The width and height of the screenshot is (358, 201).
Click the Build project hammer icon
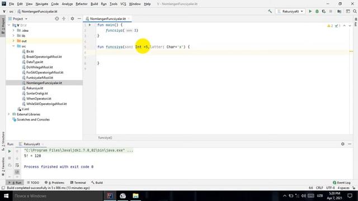(270, 11)
